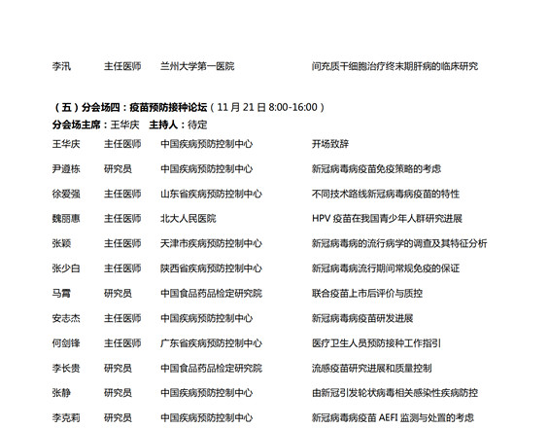Select speaker name 尹遵栋
549x429 pixels.
[x=66, y=169]
